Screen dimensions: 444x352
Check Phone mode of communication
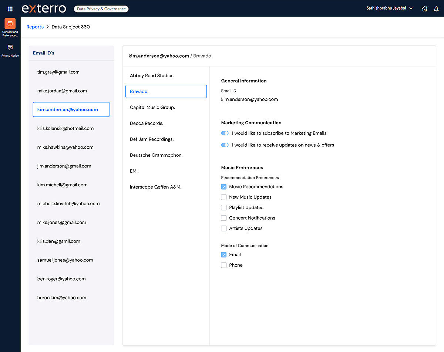pos(223,265)
